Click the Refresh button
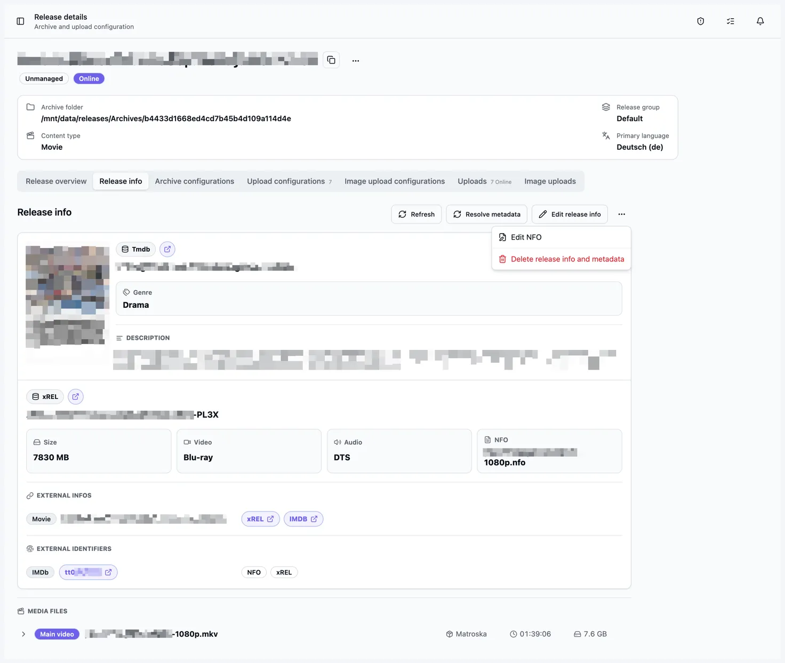785x663 pixels. pyautogui.click(x=416, y=214)
